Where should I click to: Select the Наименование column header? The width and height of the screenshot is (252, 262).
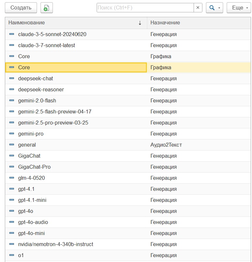coord(76,23)
